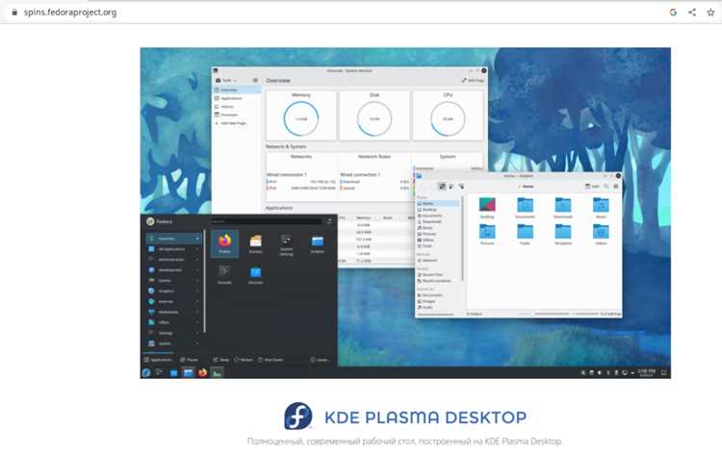Image resolution: width=722 pixels, height=456 pixels.
Task: Click Edit Page in System Monitor
Action: pyautogui.click(x=473, y=81)
